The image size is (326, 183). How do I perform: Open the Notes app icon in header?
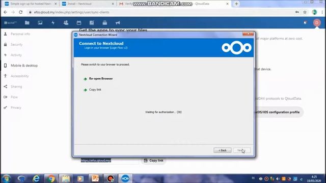(92, 22)
